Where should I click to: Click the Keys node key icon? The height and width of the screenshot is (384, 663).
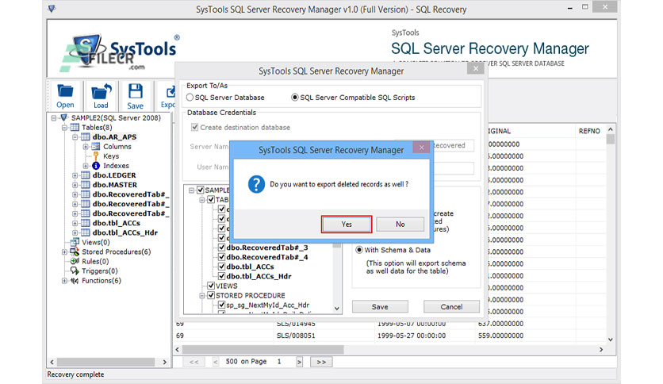96,156
